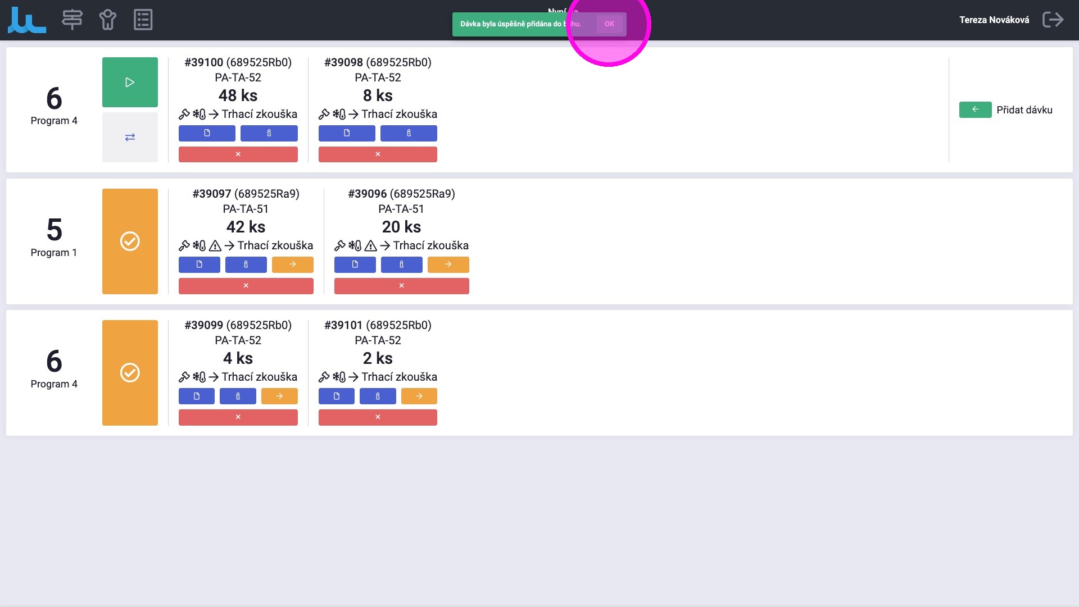The height and width of the screenshot is (607, 1079).
Task: Move batch #39101 forward with orange arrow
Action: pos(419,396)
